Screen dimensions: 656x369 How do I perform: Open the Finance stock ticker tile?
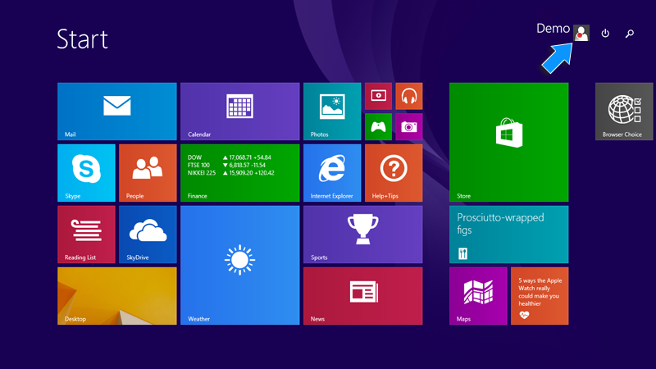(239, 172)
